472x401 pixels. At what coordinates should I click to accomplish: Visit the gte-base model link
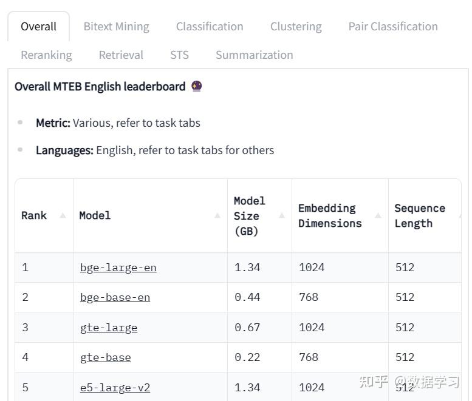pyautogui.click(x=106, y=357)
